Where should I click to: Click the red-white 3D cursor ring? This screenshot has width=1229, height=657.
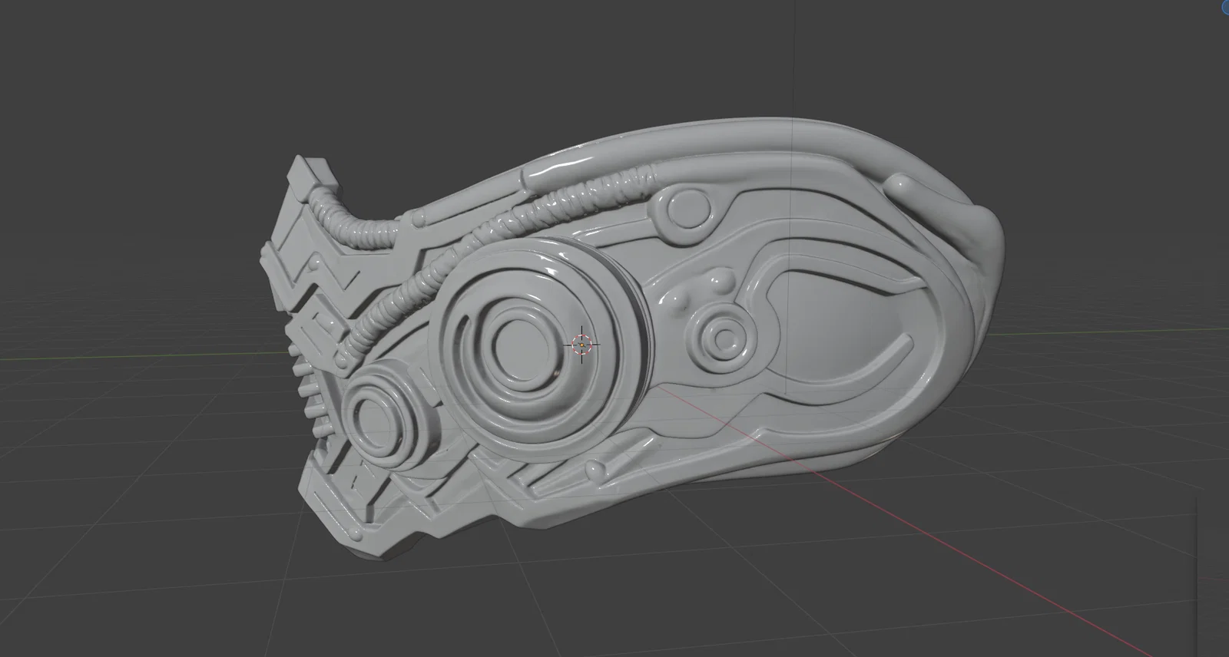[582, 345]
